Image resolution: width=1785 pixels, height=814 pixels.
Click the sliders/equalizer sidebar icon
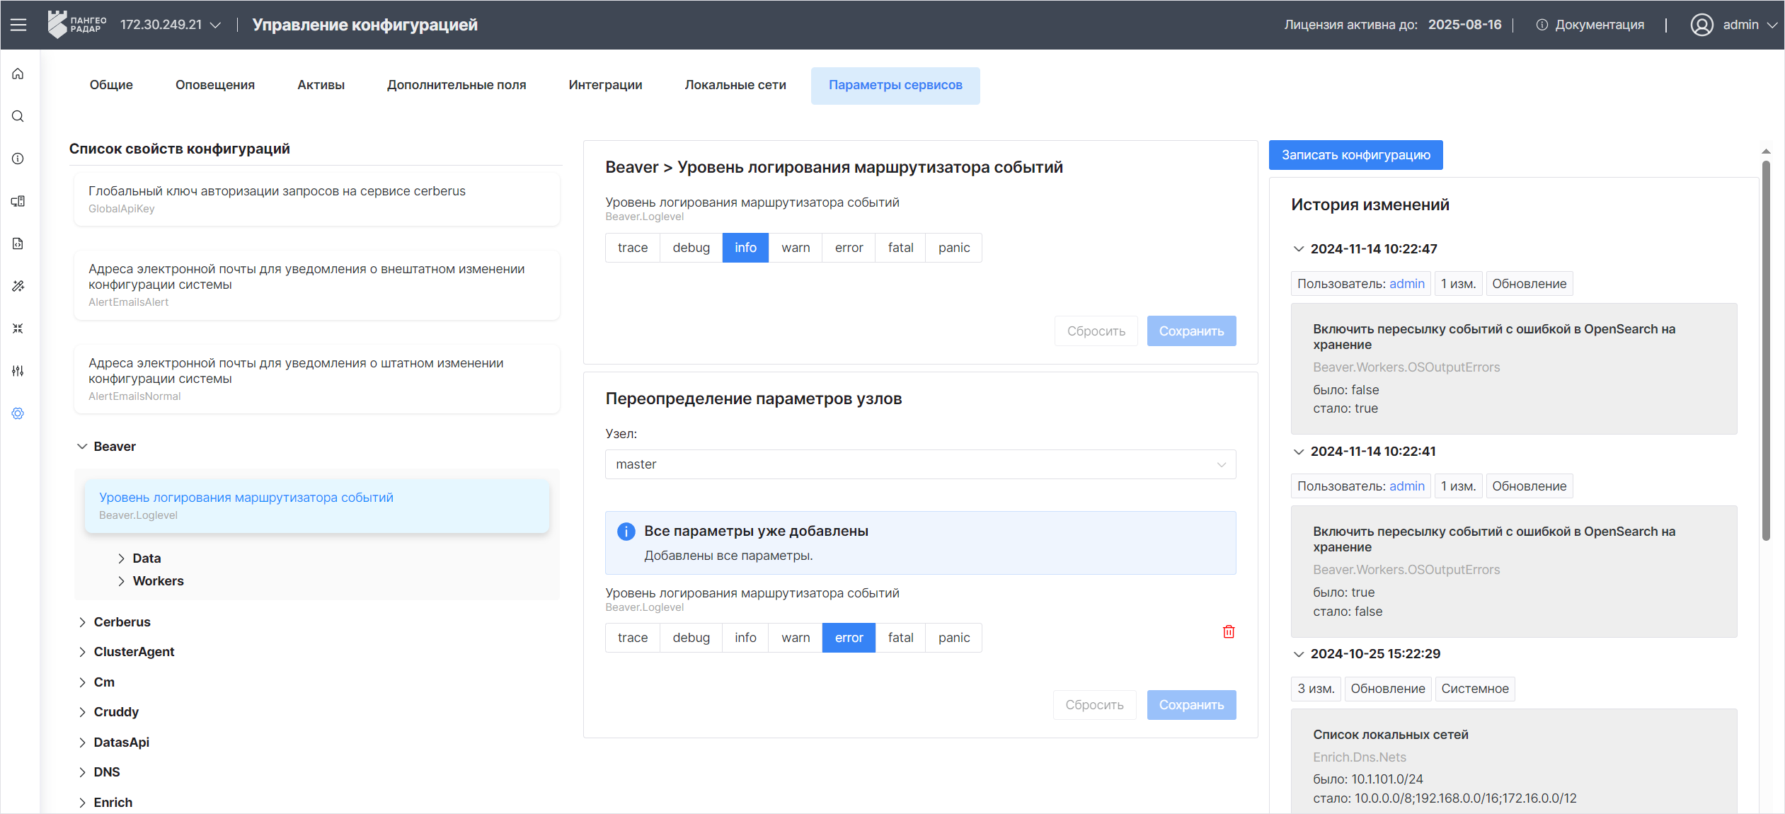[18, 371]
